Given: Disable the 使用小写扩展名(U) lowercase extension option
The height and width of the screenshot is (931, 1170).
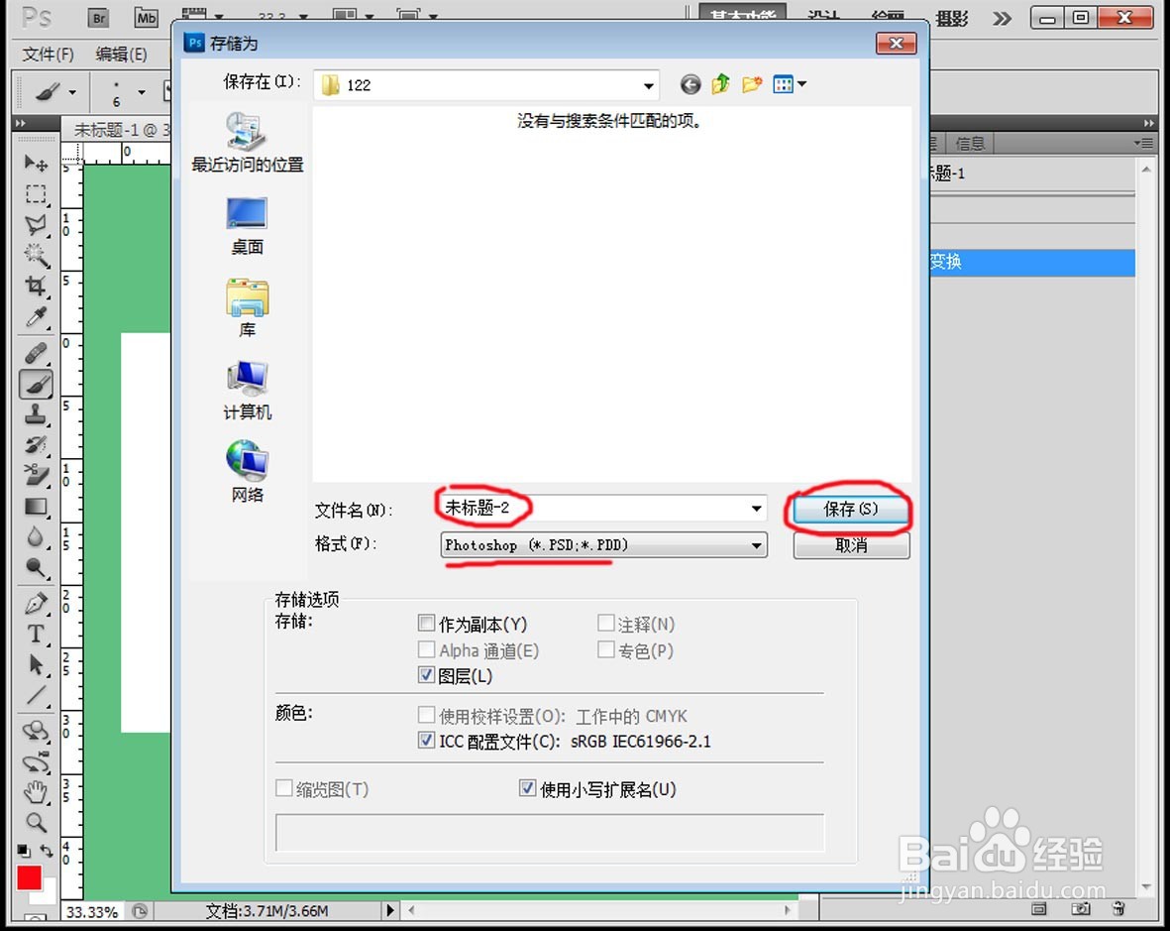Looking at the screenshot, I should (528, 788).
